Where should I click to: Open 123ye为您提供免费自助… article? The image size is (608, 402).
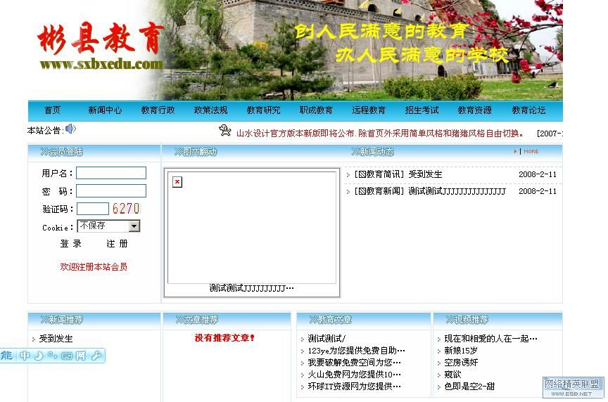pos(356,351)
